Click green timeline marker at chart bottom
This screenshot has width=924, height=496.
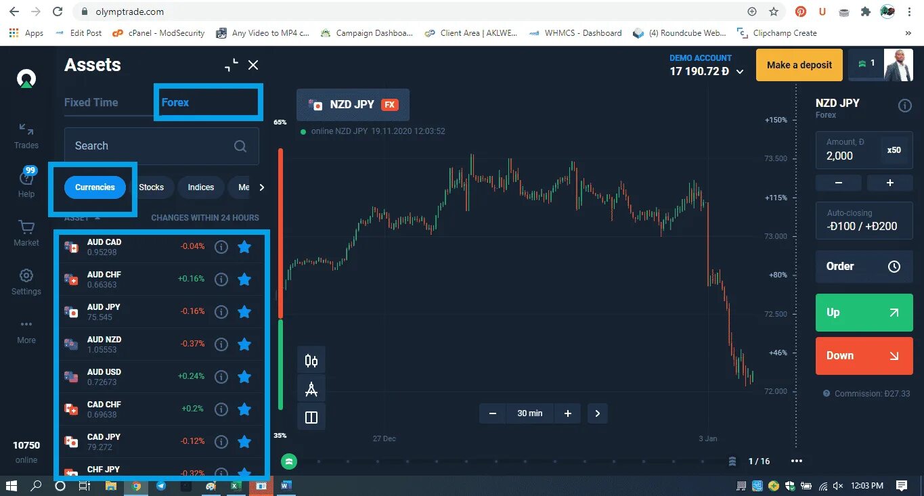coord(289,461)
